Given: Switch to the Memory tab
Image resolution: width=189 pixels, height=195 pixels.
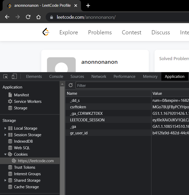Looking at the screenshot, I should pos(150,77).
